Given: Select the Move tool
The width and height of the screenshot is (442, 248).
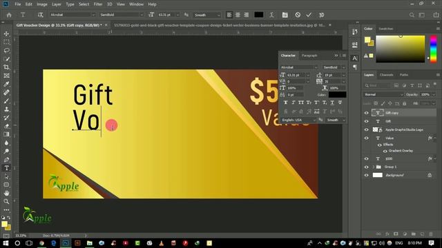Looking at the screenshot, I should click(6, 34).
